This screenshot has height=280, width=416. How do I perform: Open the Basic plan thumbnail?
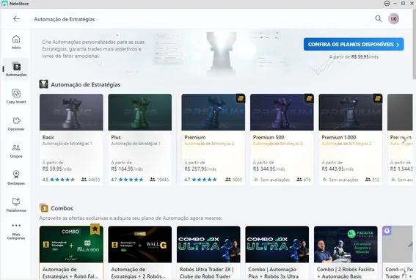coord(71,112)
